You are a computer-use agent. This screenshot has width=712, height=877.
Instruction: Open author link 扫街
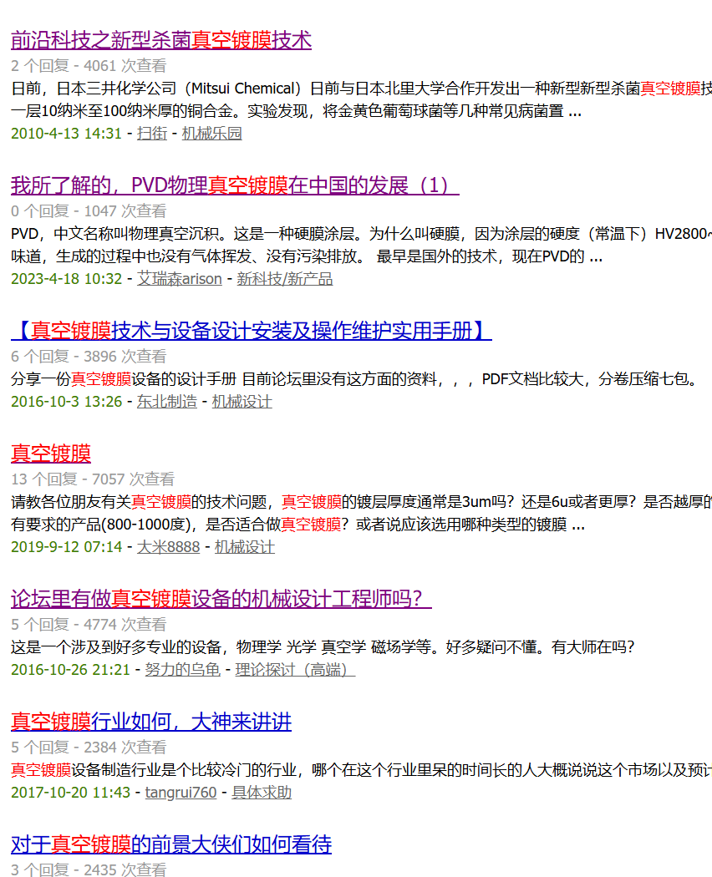pos(152,134)
